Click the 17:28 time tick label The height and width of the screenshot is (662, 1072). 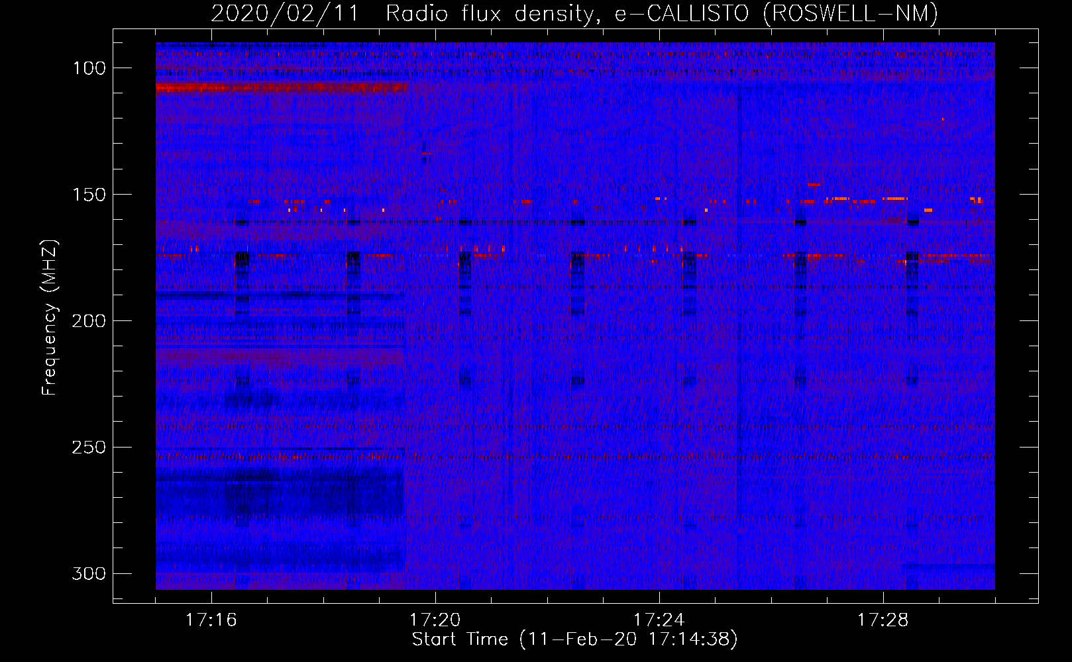[883, 620]
